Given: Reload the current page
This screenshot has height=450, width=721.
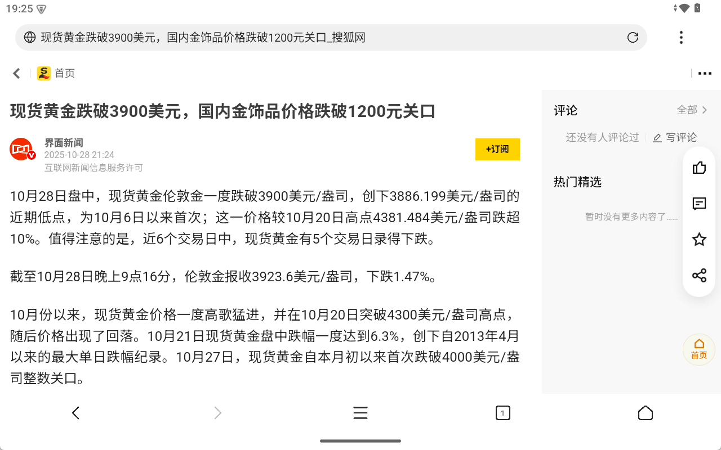Looking at the screenshot, I should point(633,37).
